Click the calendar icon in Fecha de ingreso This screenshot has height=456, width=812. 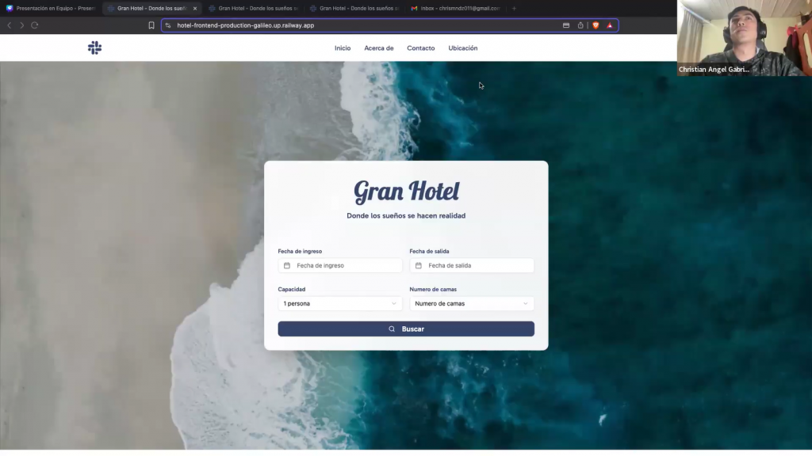tap(287, 266)
